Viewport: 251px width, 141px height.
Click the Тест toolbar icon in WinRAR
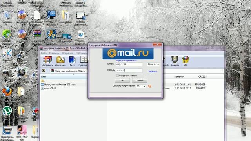click(72, 61)
